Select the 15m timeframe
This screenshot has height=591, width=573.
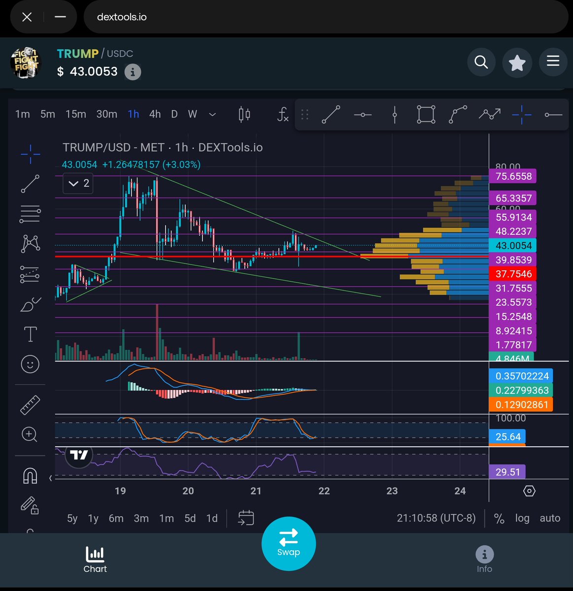click(x=76, y=114)
